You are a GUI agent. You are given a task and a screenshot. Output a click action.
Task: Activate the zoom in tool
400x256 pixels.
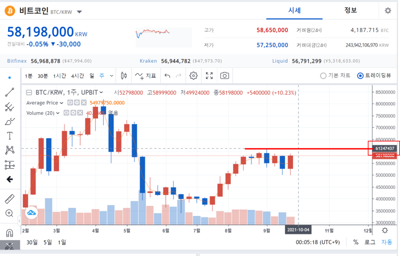(9, 213)
